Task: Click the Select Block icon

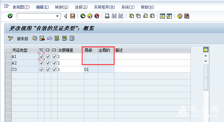Action: tap(65, 38)
